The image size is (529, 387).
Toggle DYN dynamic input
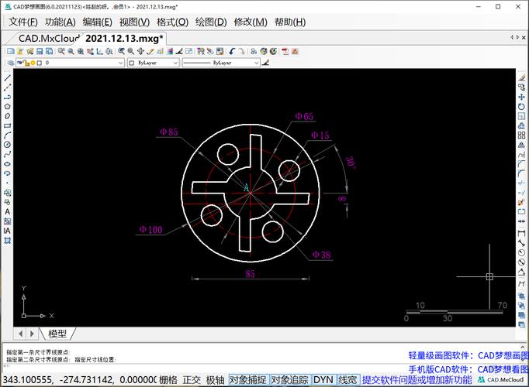coord(323,380)
